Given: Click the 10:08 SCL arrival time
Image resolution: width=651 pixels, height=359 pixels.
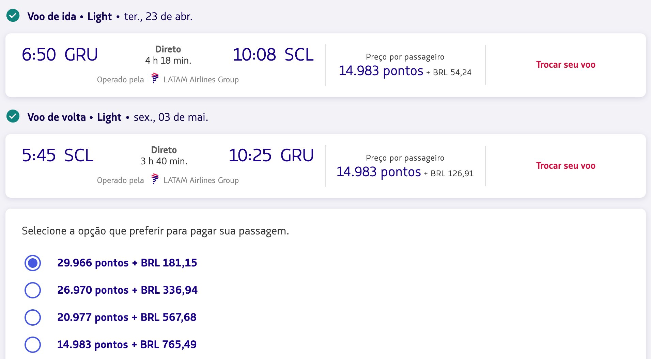Looking at the screenshot, I should 273,54.
